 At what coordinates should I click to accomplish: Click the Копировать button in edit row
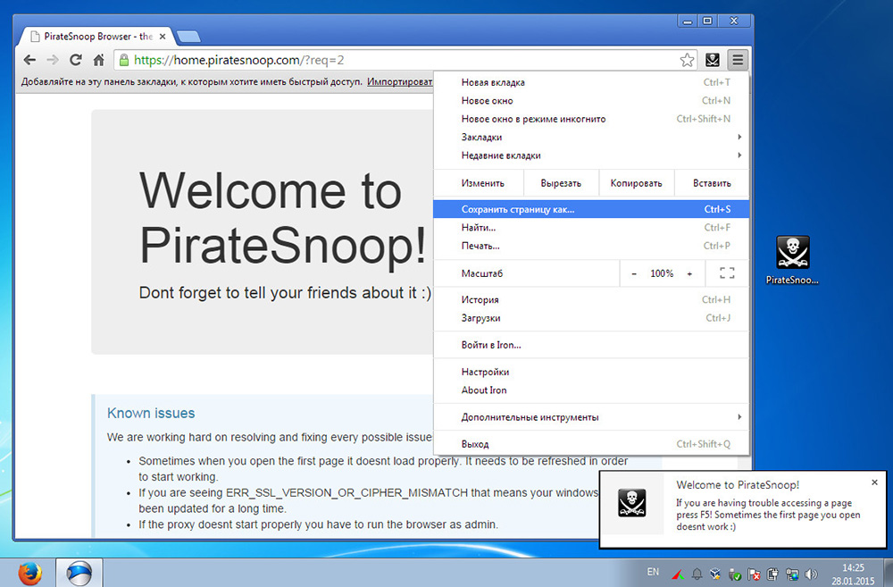pyautogui.click(x=636, y=183)
